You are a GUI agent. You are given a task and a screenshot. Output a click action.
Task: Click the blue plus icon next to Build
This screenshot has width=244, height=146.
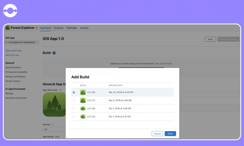[x=54, y=53]
